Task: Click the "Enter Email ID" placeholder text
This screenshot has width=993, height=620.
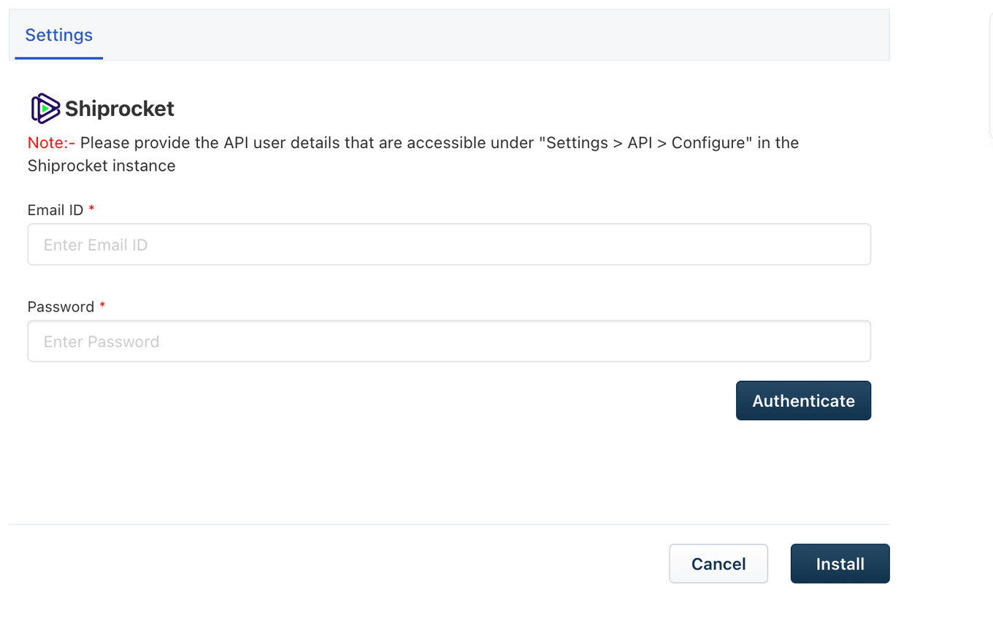Action: [x=96, y=245]
